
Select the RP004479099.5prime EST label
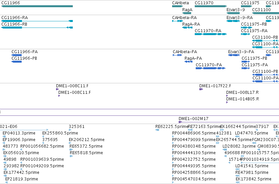pos(194,140)
